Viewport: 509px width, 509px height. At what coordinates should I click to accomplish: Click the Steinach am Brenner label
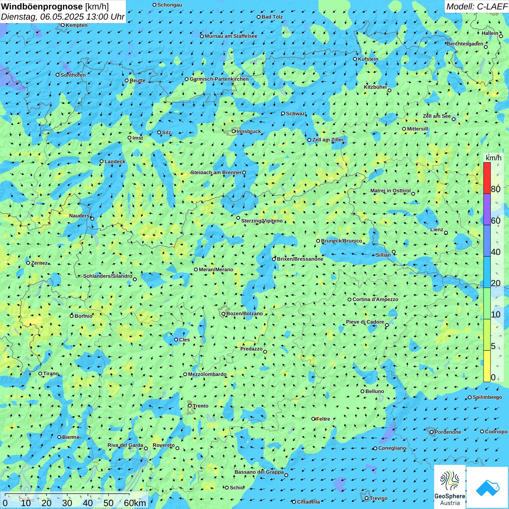click(x=216, y=172)
